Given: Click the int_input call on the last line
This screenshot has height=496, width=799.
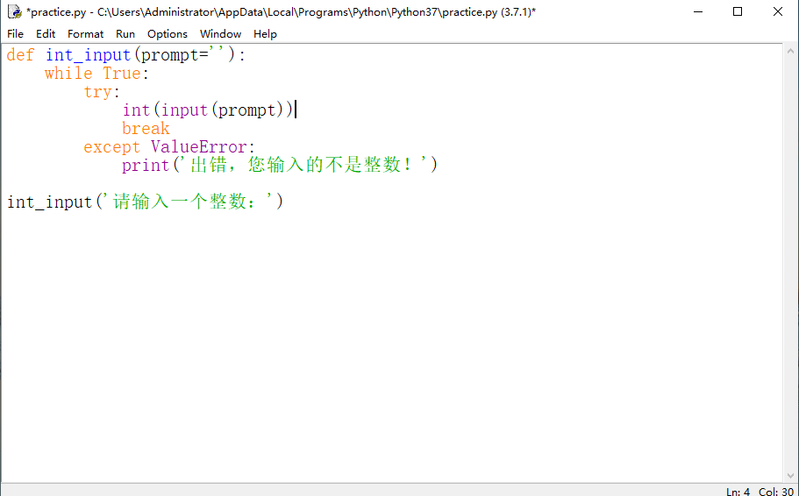Looking at the screenshot, I should coord(49,202).
